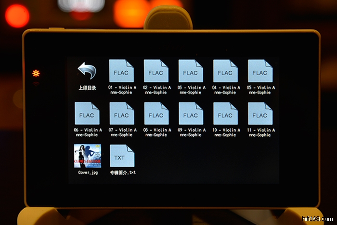Image resolution: width=337 pixels, height=225 pixels.
Task: Tap the 上级目录 parent directory label
Action: [x=87, y=88]
